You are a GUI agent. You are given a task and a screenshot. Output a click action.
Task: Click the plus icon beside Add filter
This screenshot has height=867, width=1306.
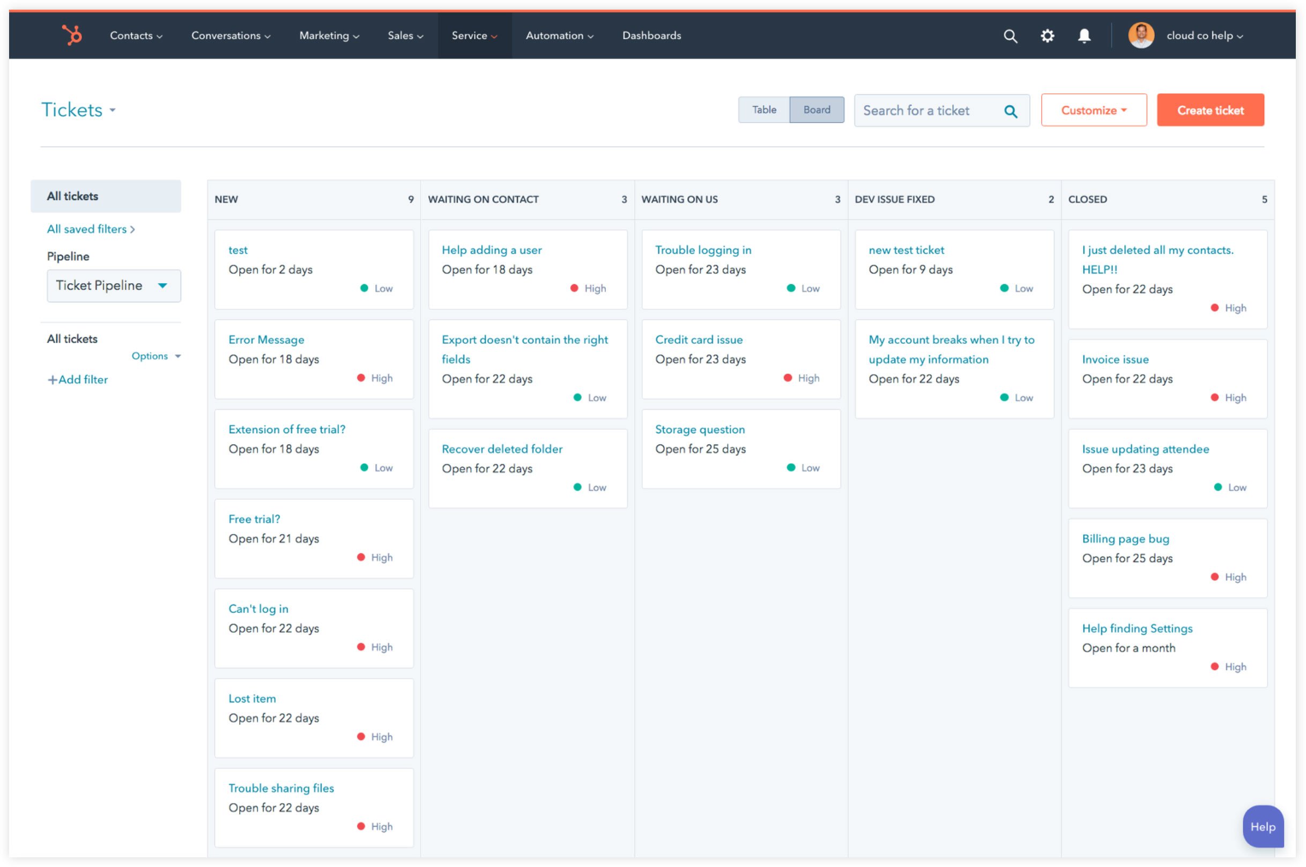52,380
